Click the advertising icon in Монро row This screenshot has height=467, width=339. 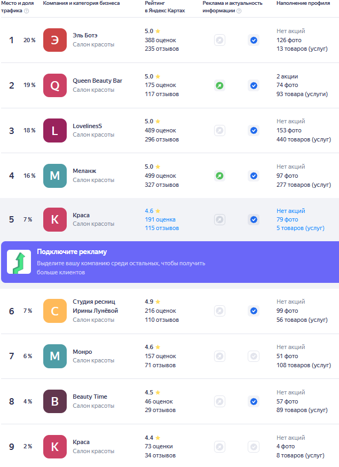[219, 356]
